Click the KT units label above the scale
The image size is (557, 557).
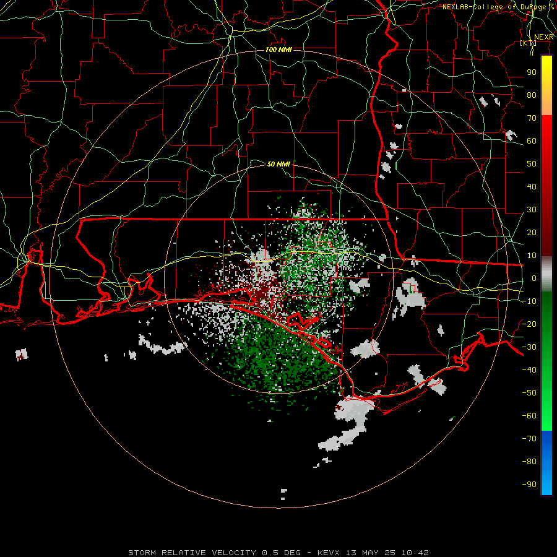[529, 43]
